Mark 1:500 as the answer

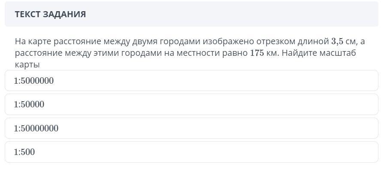click(191, 152)
